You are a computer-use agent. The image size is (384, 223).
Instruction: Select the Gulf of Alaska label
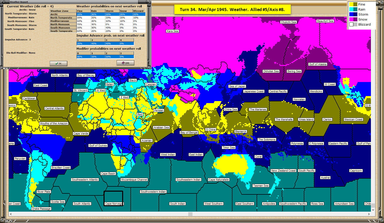click(318, 64)
